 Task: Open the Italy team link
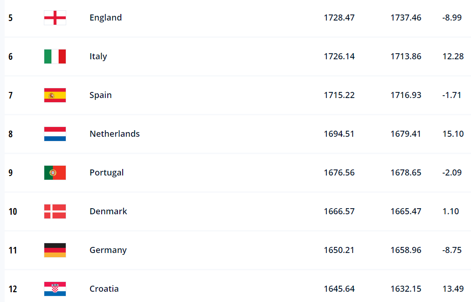point(98,56)
